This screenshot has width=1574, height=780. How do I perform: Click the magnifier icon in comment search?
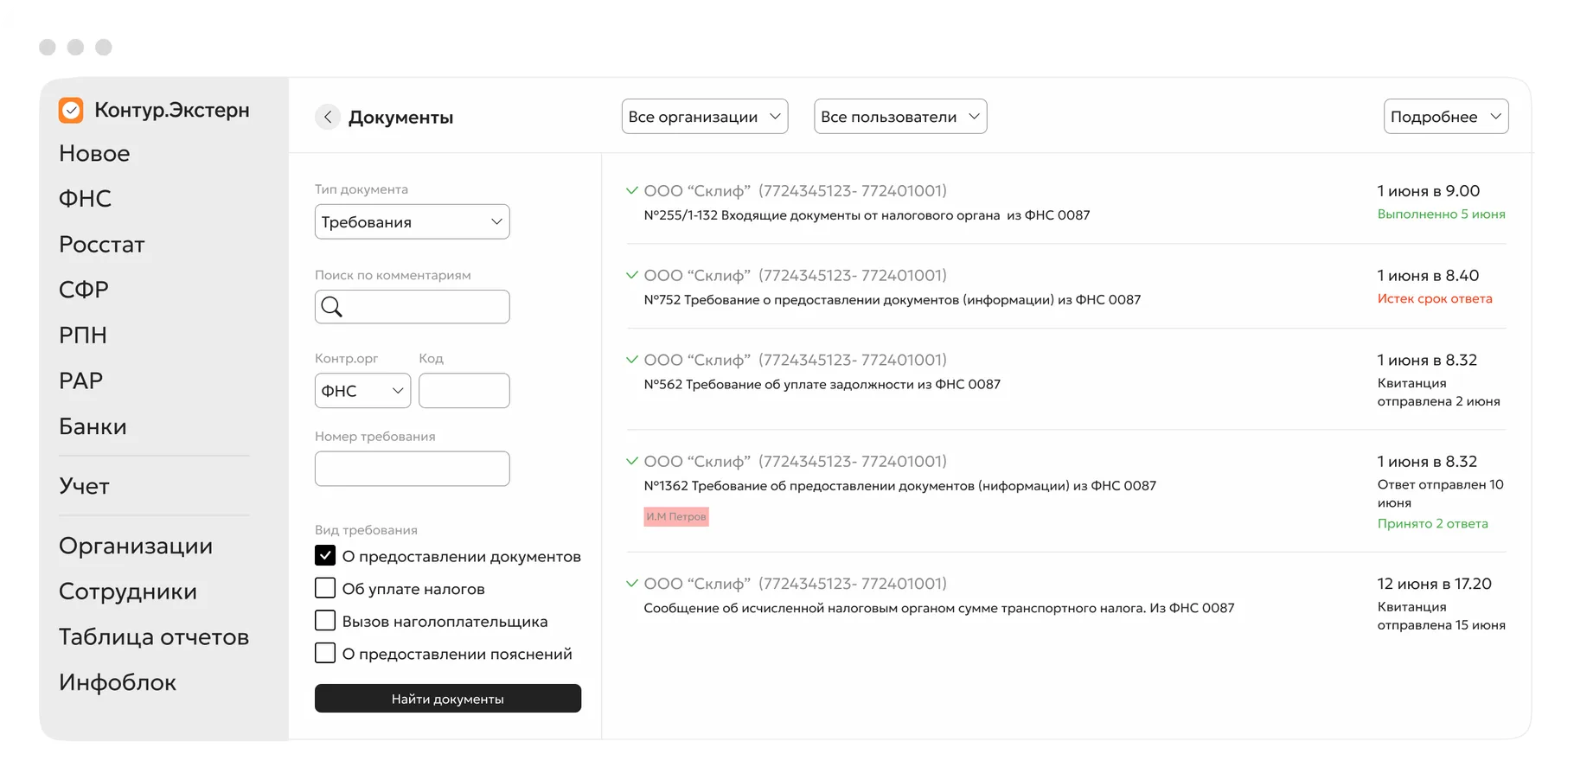coord(332,306)
